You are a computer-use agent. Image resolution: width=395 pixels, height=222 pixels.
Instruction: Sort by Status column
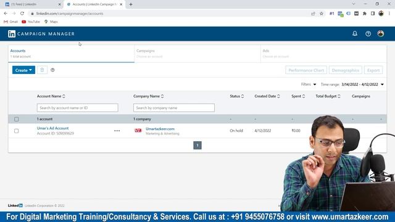pos(237,96)
